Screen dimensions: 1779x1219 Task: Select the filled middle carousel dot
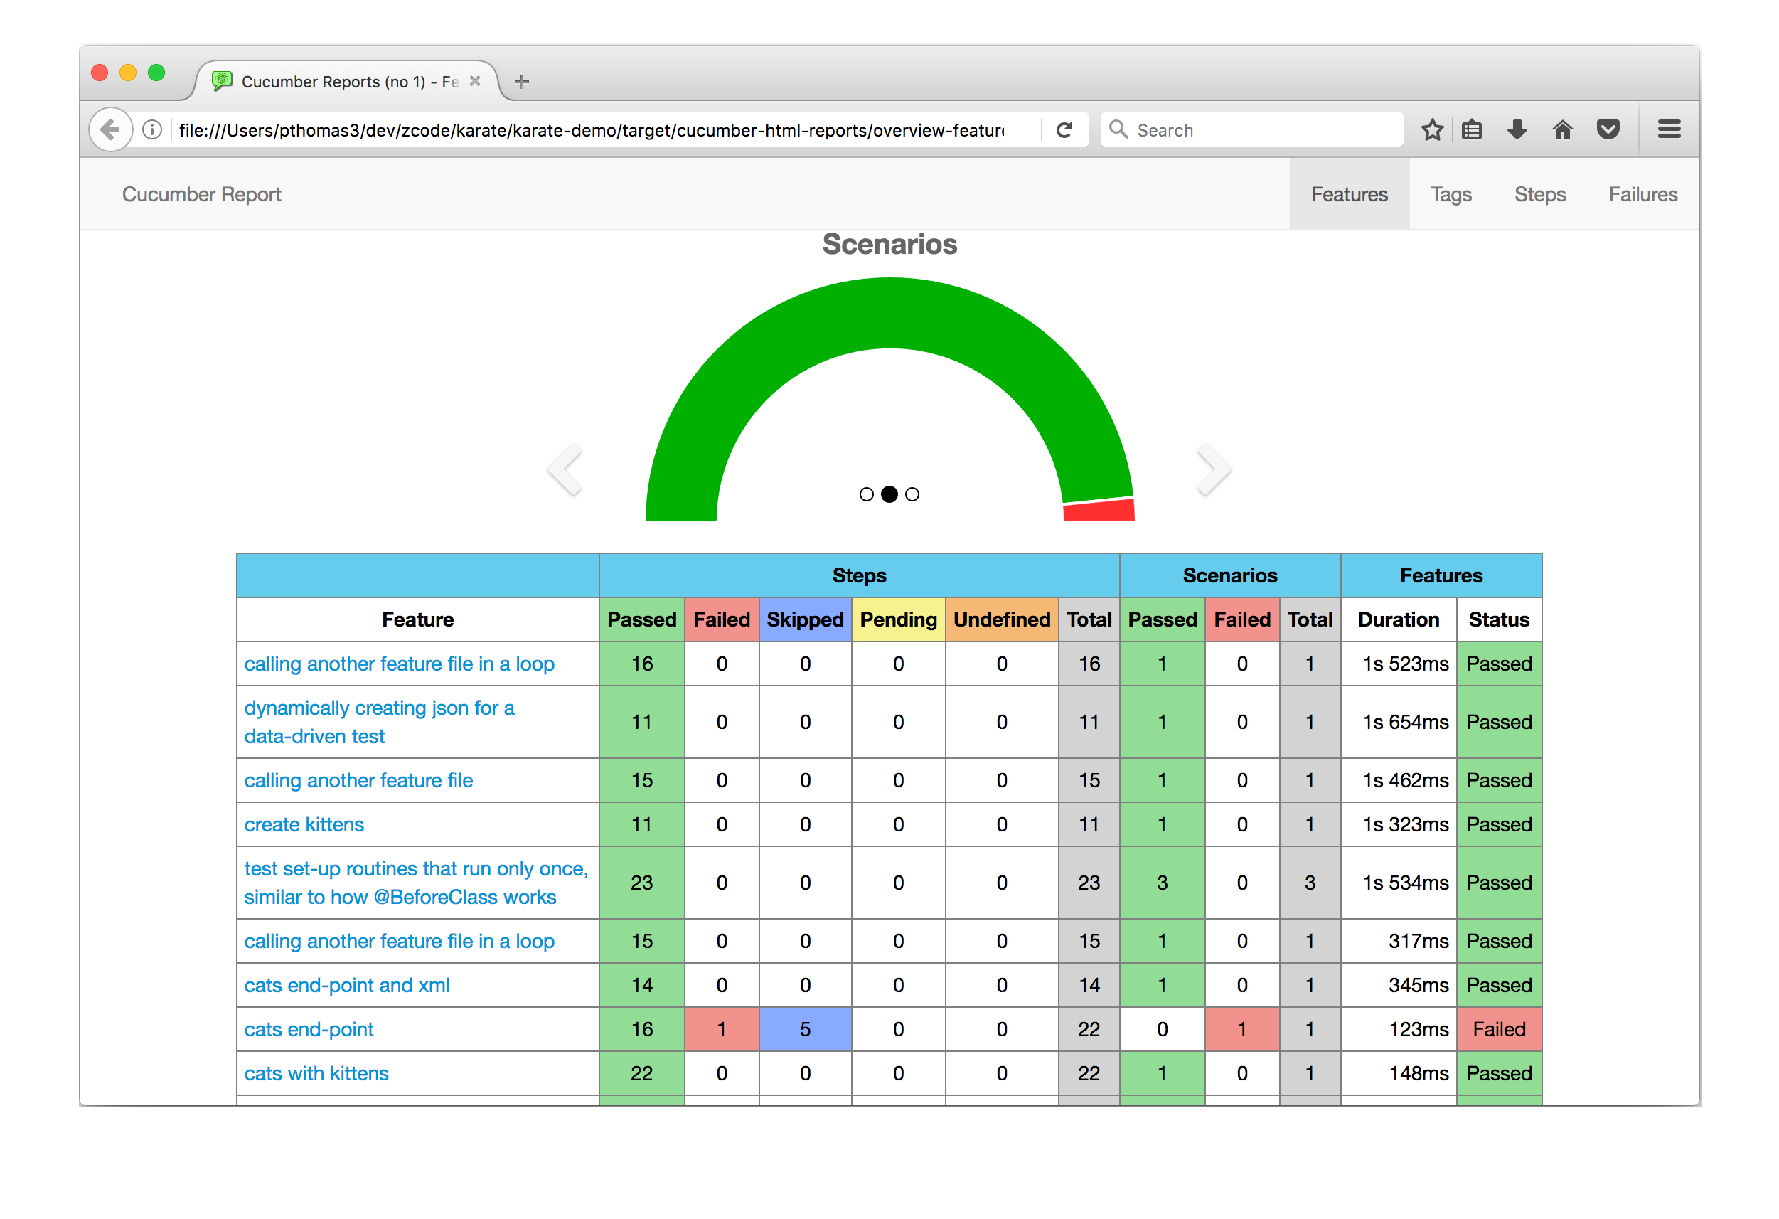[x=889, y=495]
